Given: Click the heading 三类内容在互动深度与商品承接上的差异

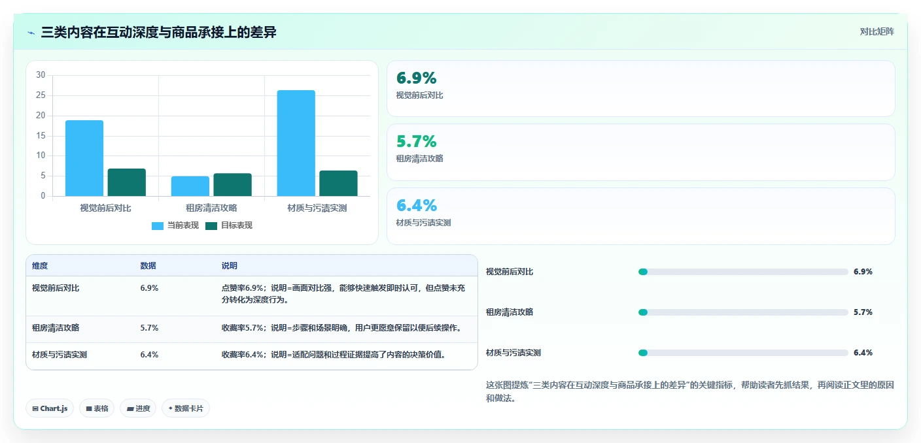Looking at the screenshot, I should pos(158,33).
